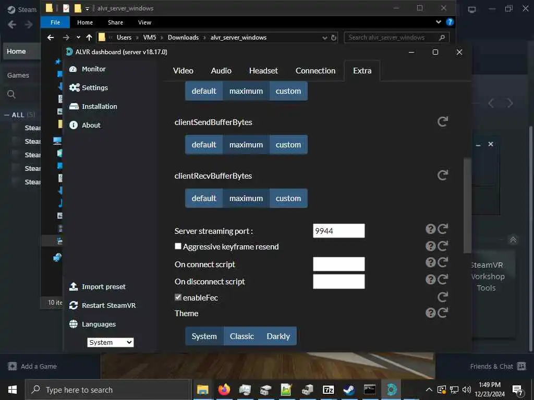This screenshot has width=534, height=400.
Task: Expand the Explorer address bar history dropdown
Action: pos(324,37)
